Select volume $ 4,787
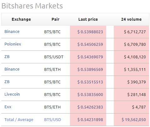This screenshot has height=127, width=150. (139, 107)
